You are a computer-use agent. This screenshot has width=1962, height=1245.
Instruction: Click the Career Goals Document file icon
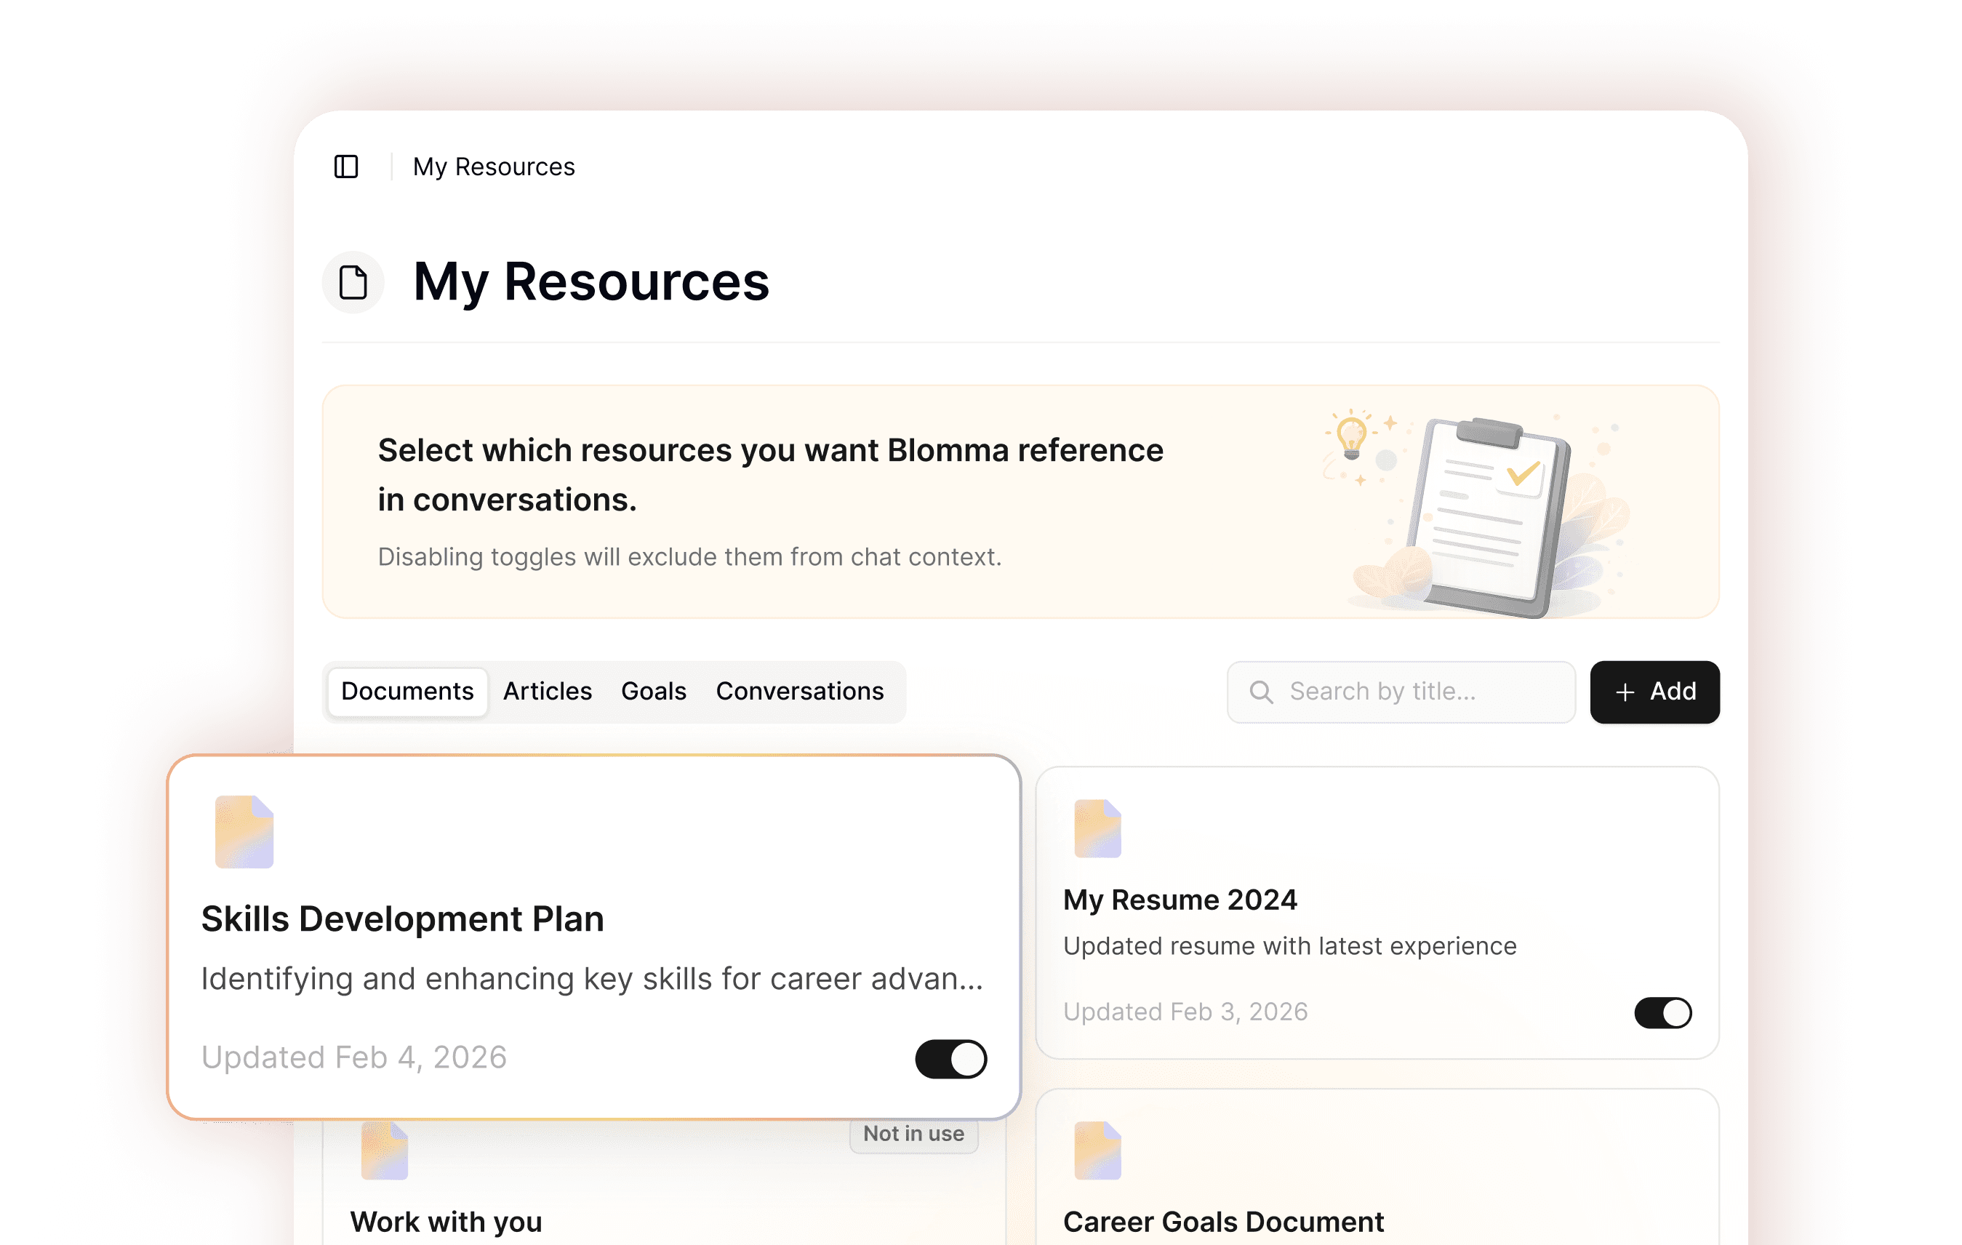point(1097,1150)
